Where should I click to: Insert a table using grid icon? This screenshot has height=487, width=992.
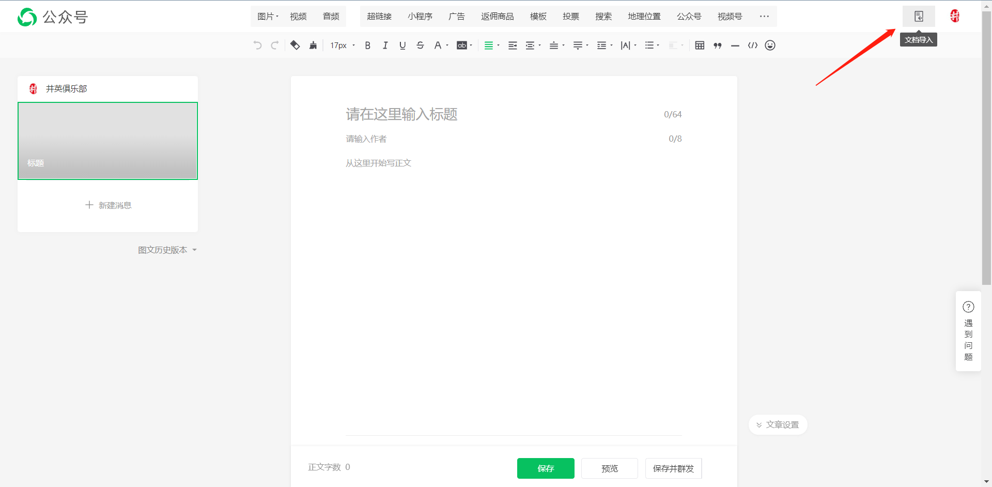(x=700, y=45)
